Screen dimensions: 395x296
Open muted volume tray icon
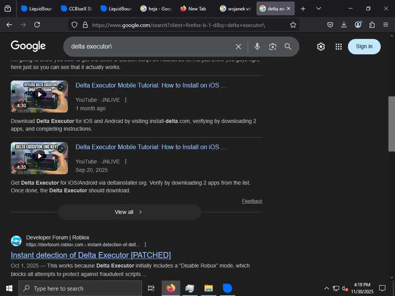point(345,288)
